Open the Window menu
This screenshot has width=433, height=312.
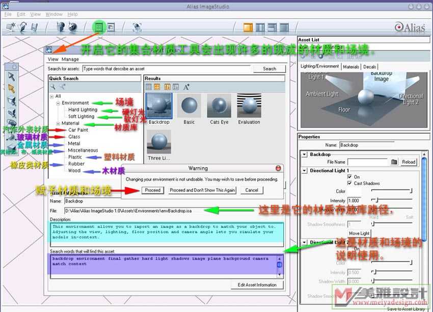coord(54,14)
